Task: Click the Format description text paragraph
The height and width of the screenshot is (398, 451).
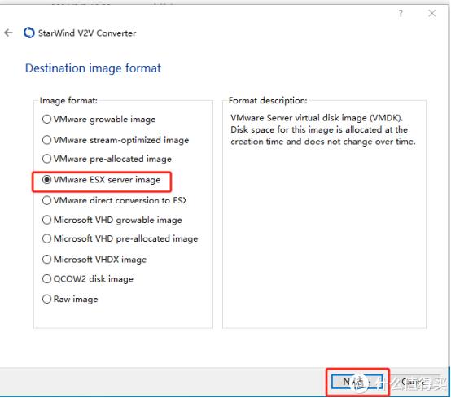Action: pos(323,129)
